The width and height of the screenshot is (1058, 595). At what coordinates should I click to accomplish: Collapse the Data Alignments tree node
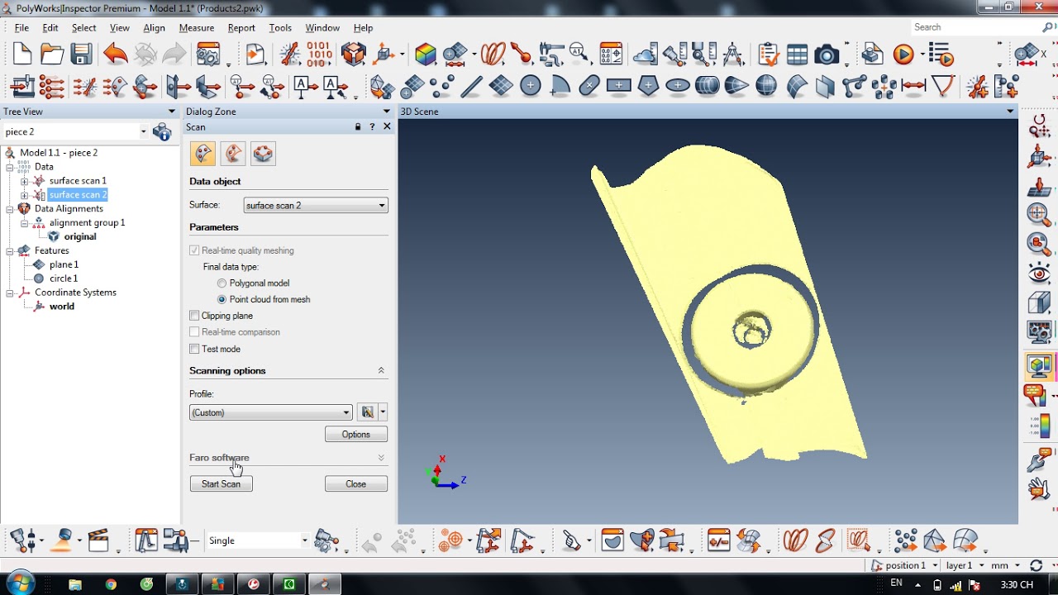point(10,209)
